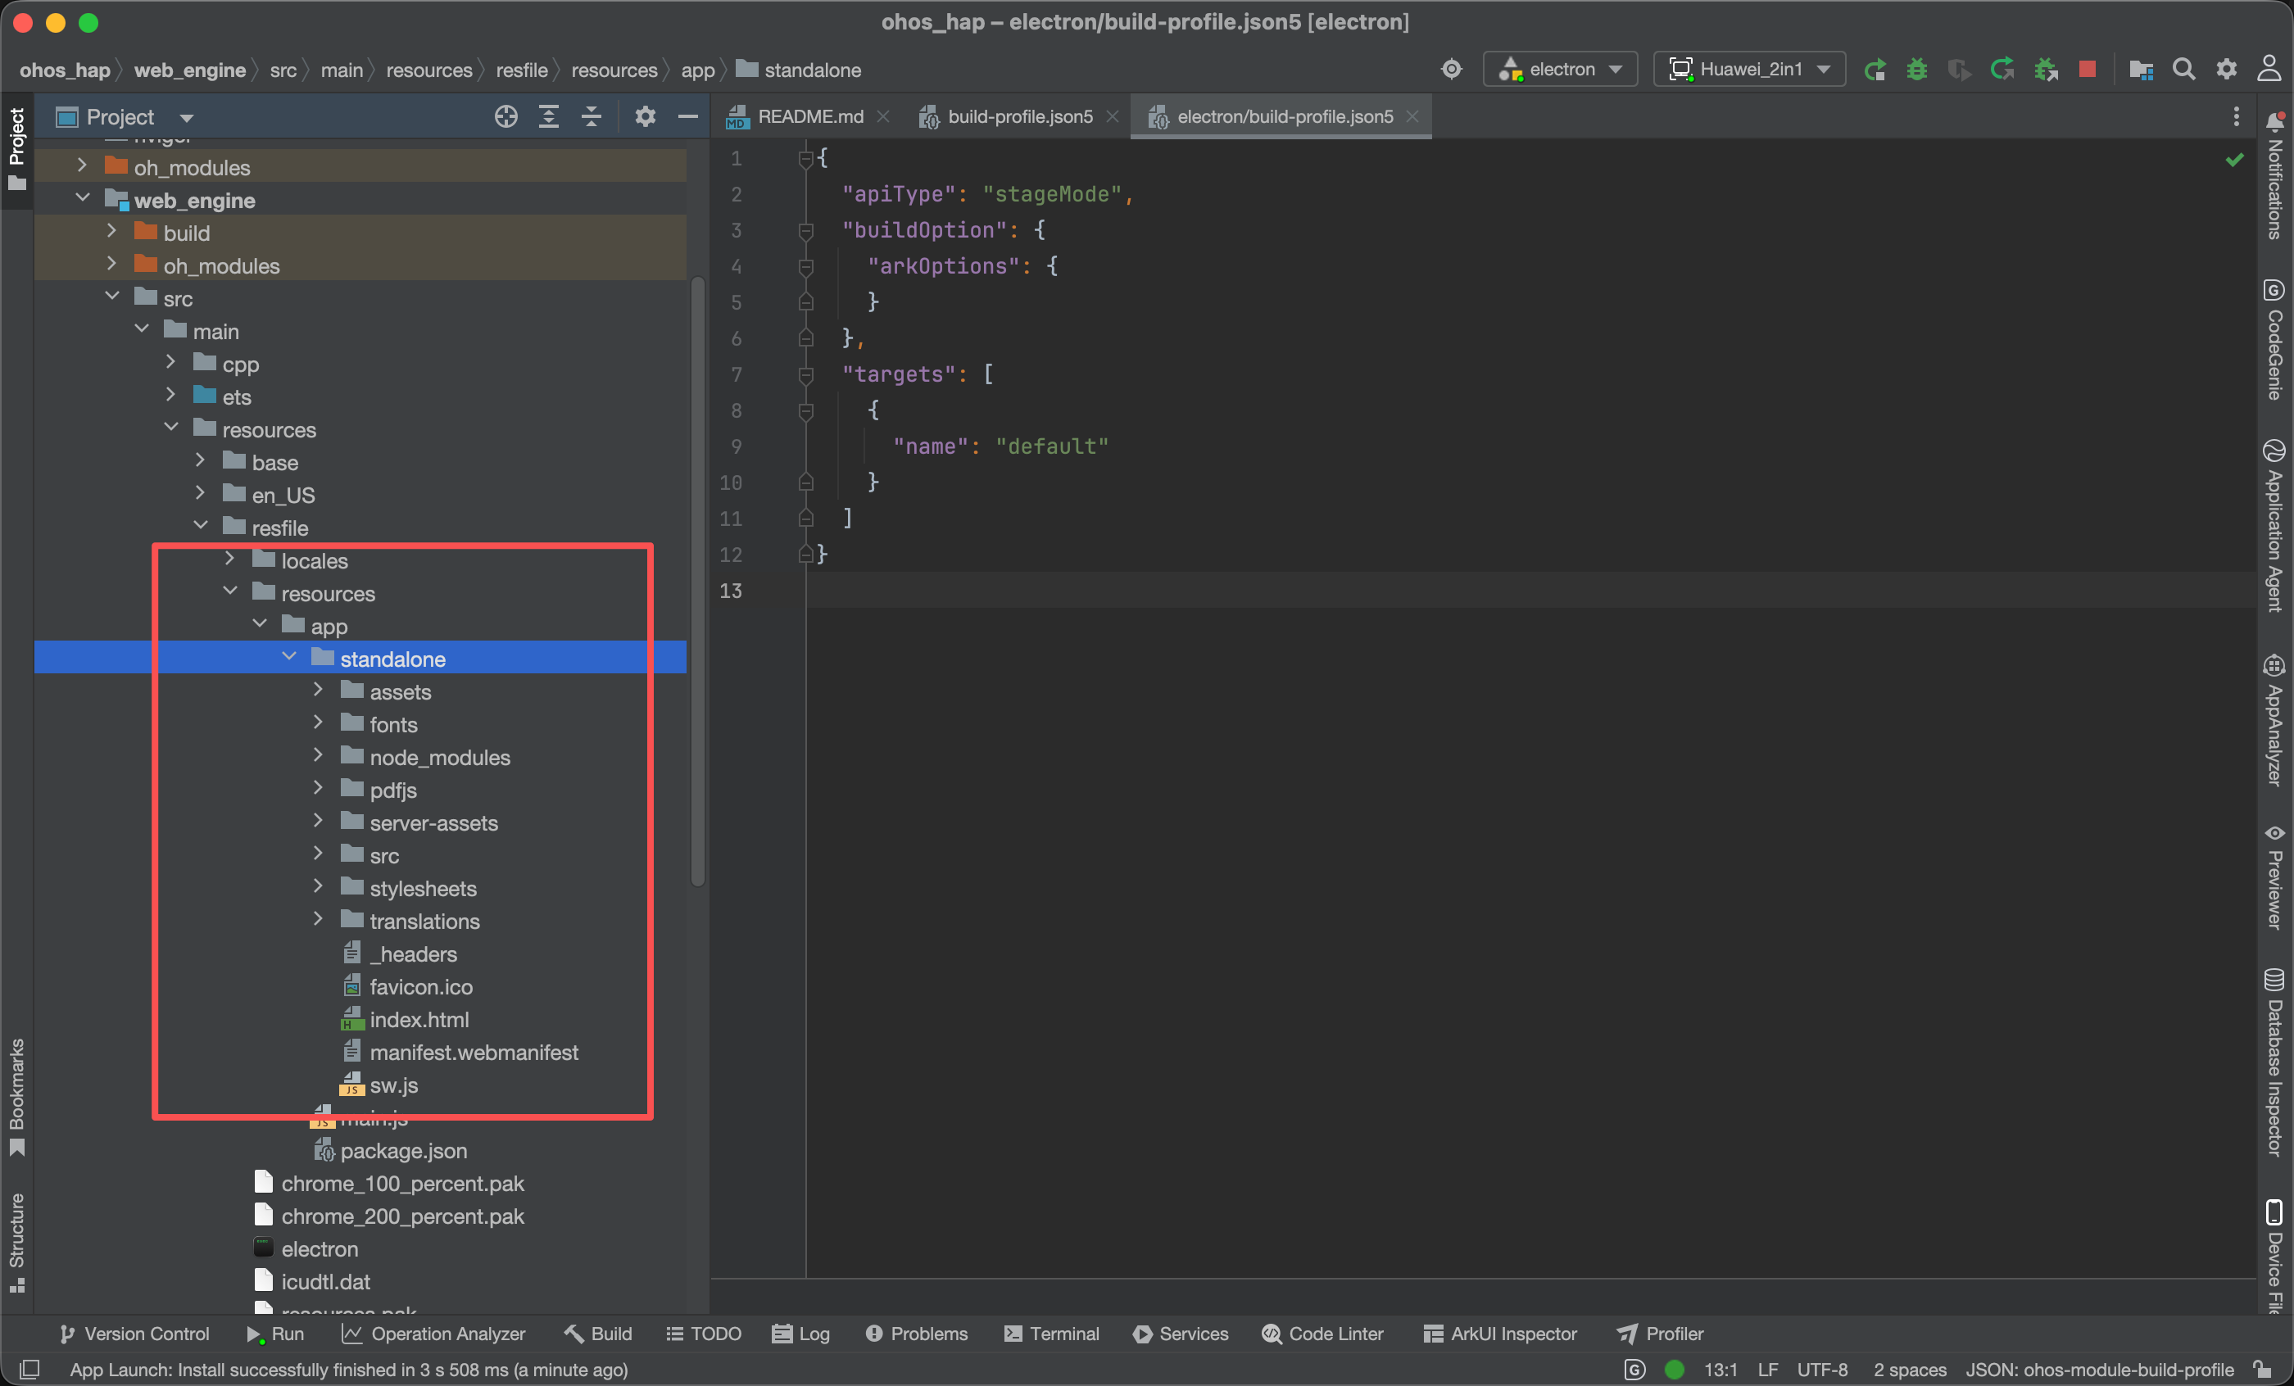Toggle the Project side tool window

point(16,149)
